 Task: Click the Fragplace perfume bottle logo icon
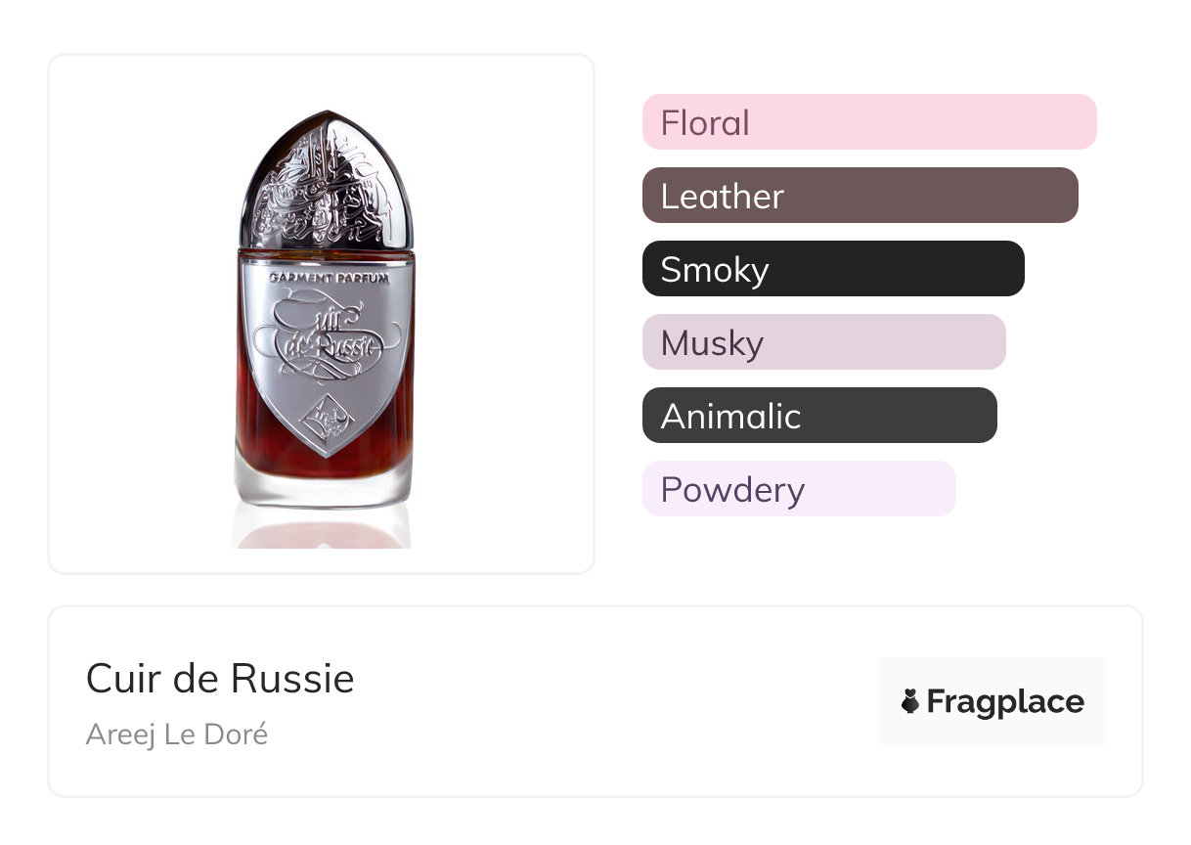point(910,701)
